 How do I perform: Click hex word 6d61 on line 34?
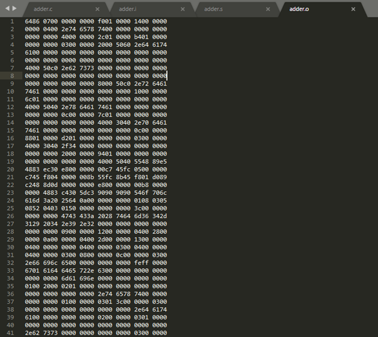click(68, 278)
